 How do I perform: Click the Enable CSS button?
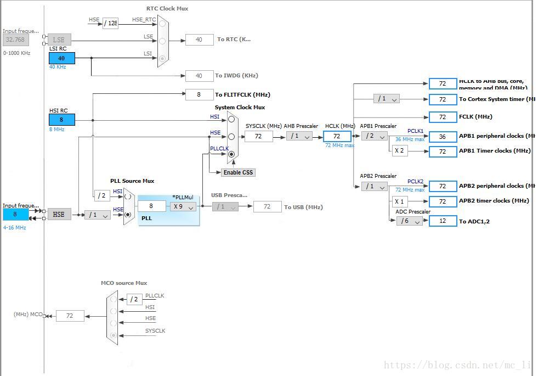238,172
